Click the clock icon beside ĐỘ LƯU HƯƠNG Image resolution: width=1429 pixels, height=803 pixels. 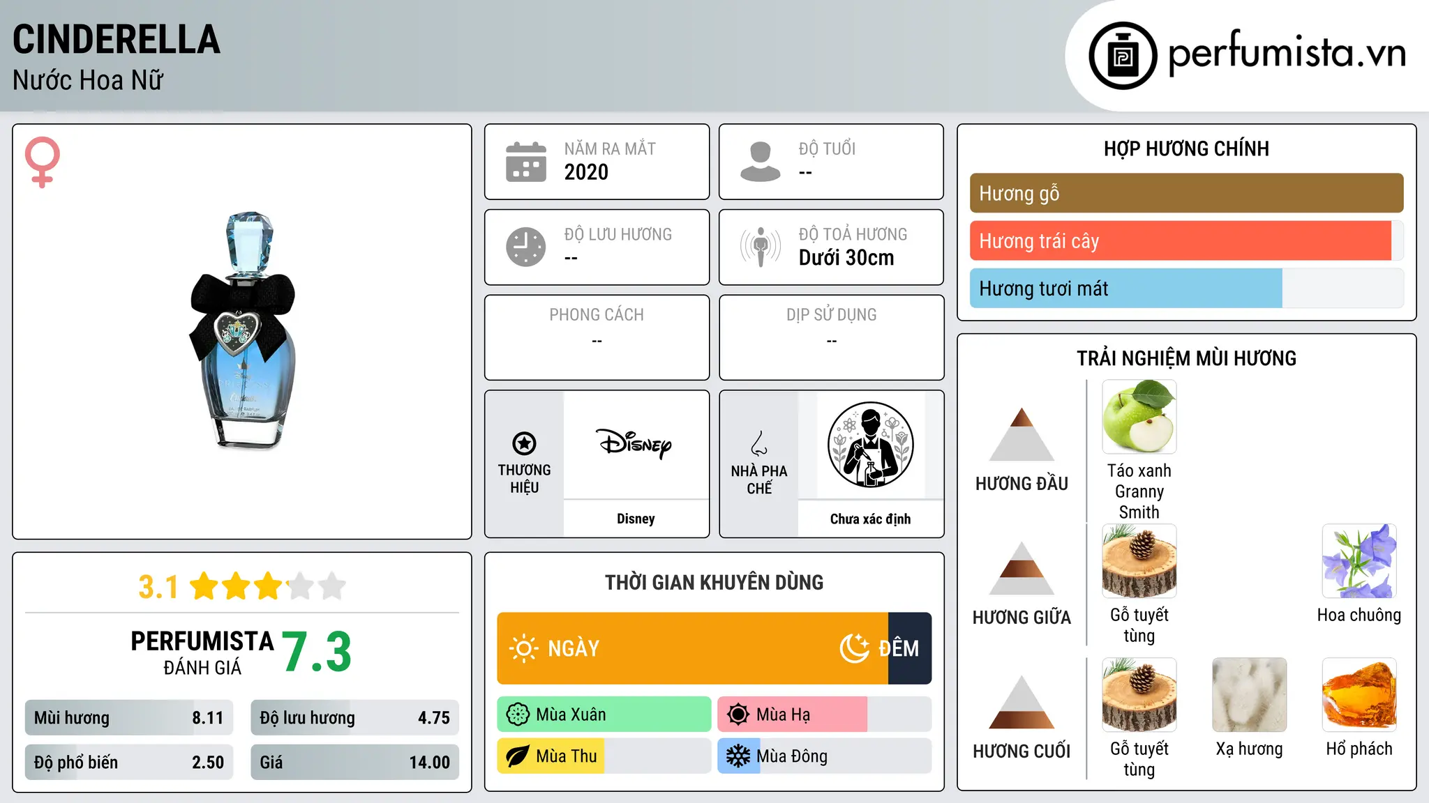(526, 247)
